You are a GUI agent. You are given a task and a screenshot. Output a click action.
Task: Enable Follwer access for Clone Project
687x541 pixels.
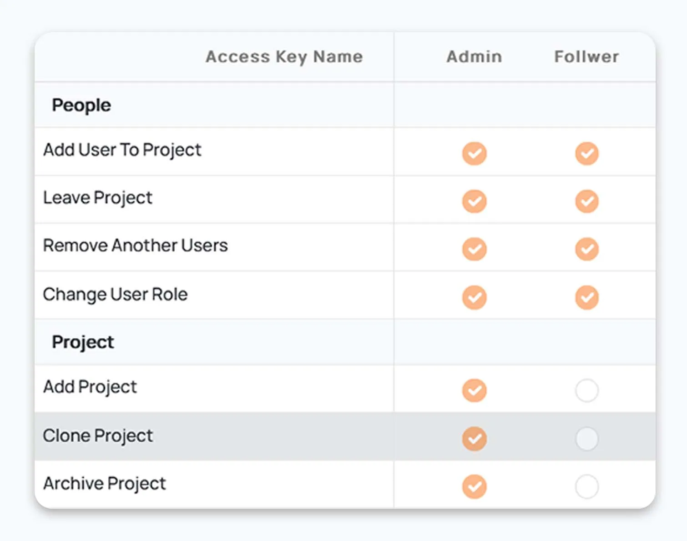pyautogui.click(x=587, y=439)
